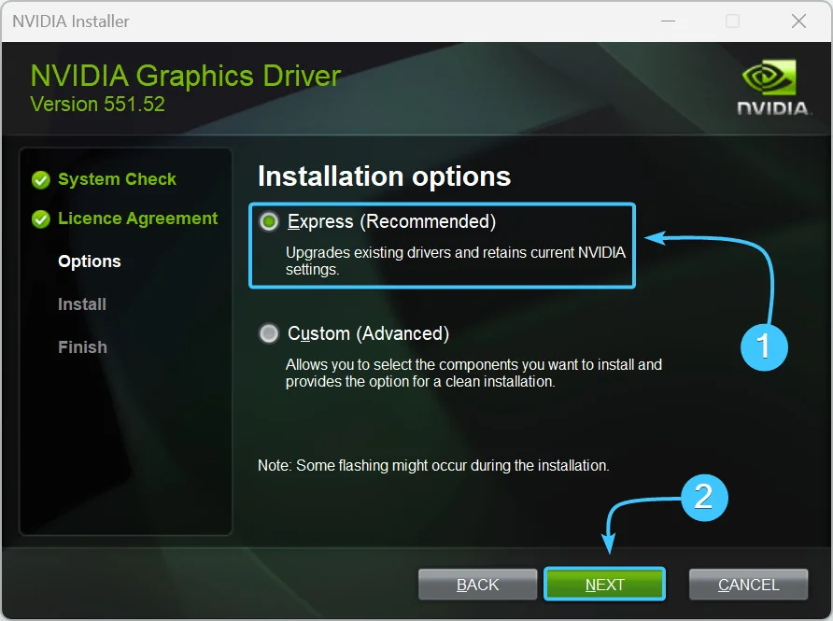This screenshot has width=833, height=621.
Task: Click the "NVIDIA Graphics Driver" title
Action: pos(186,76)
